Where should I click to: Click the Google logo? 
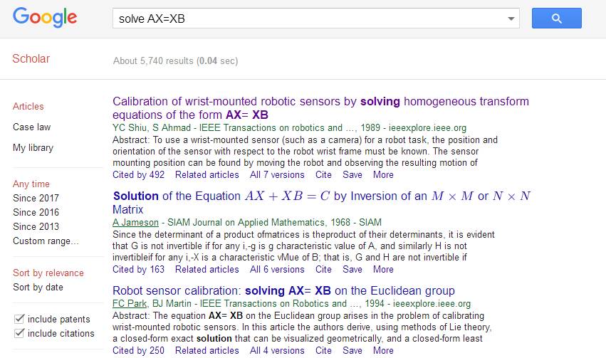pos(45,17)
